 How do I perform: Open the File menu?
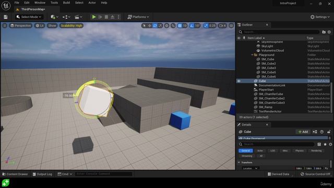point(17,3)
